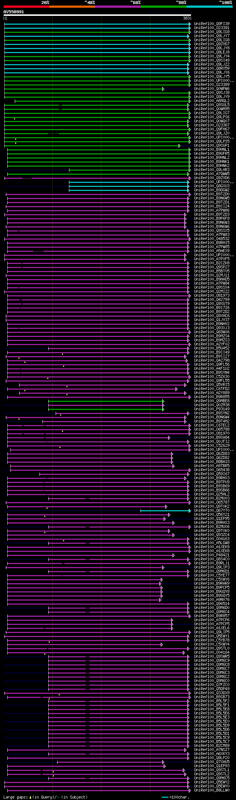Image resolution: width=236 pixels, height=800 pixels.
Task: Click the white query sequence ruler bar
Action: (x=97, y=15)
